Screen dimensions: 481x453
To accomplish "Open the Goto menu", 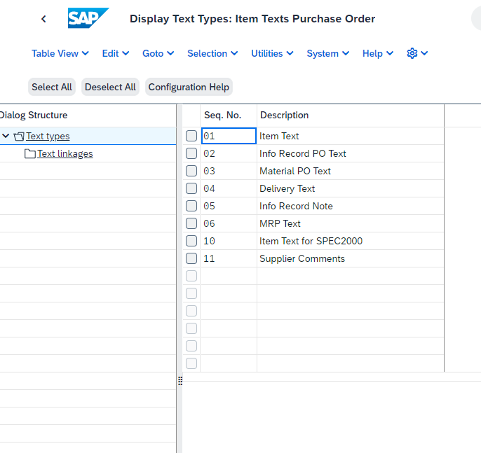I will click(158, 53).
